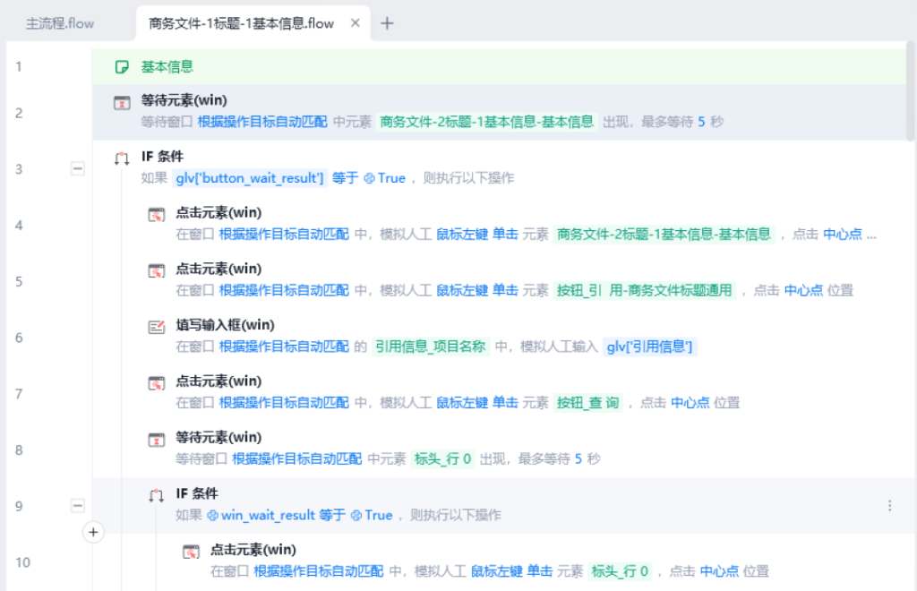Collapse the IF block on line 3
The height and width of the screenshot is (591, 917).
pyautogui.click(x=78, y=168)
